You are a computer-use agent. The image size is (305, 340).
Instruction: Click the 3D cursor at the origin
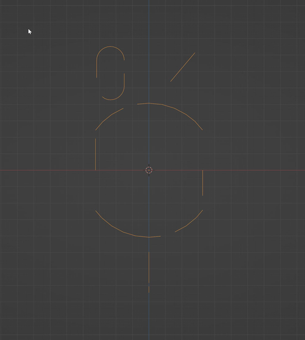click(149, 170)
